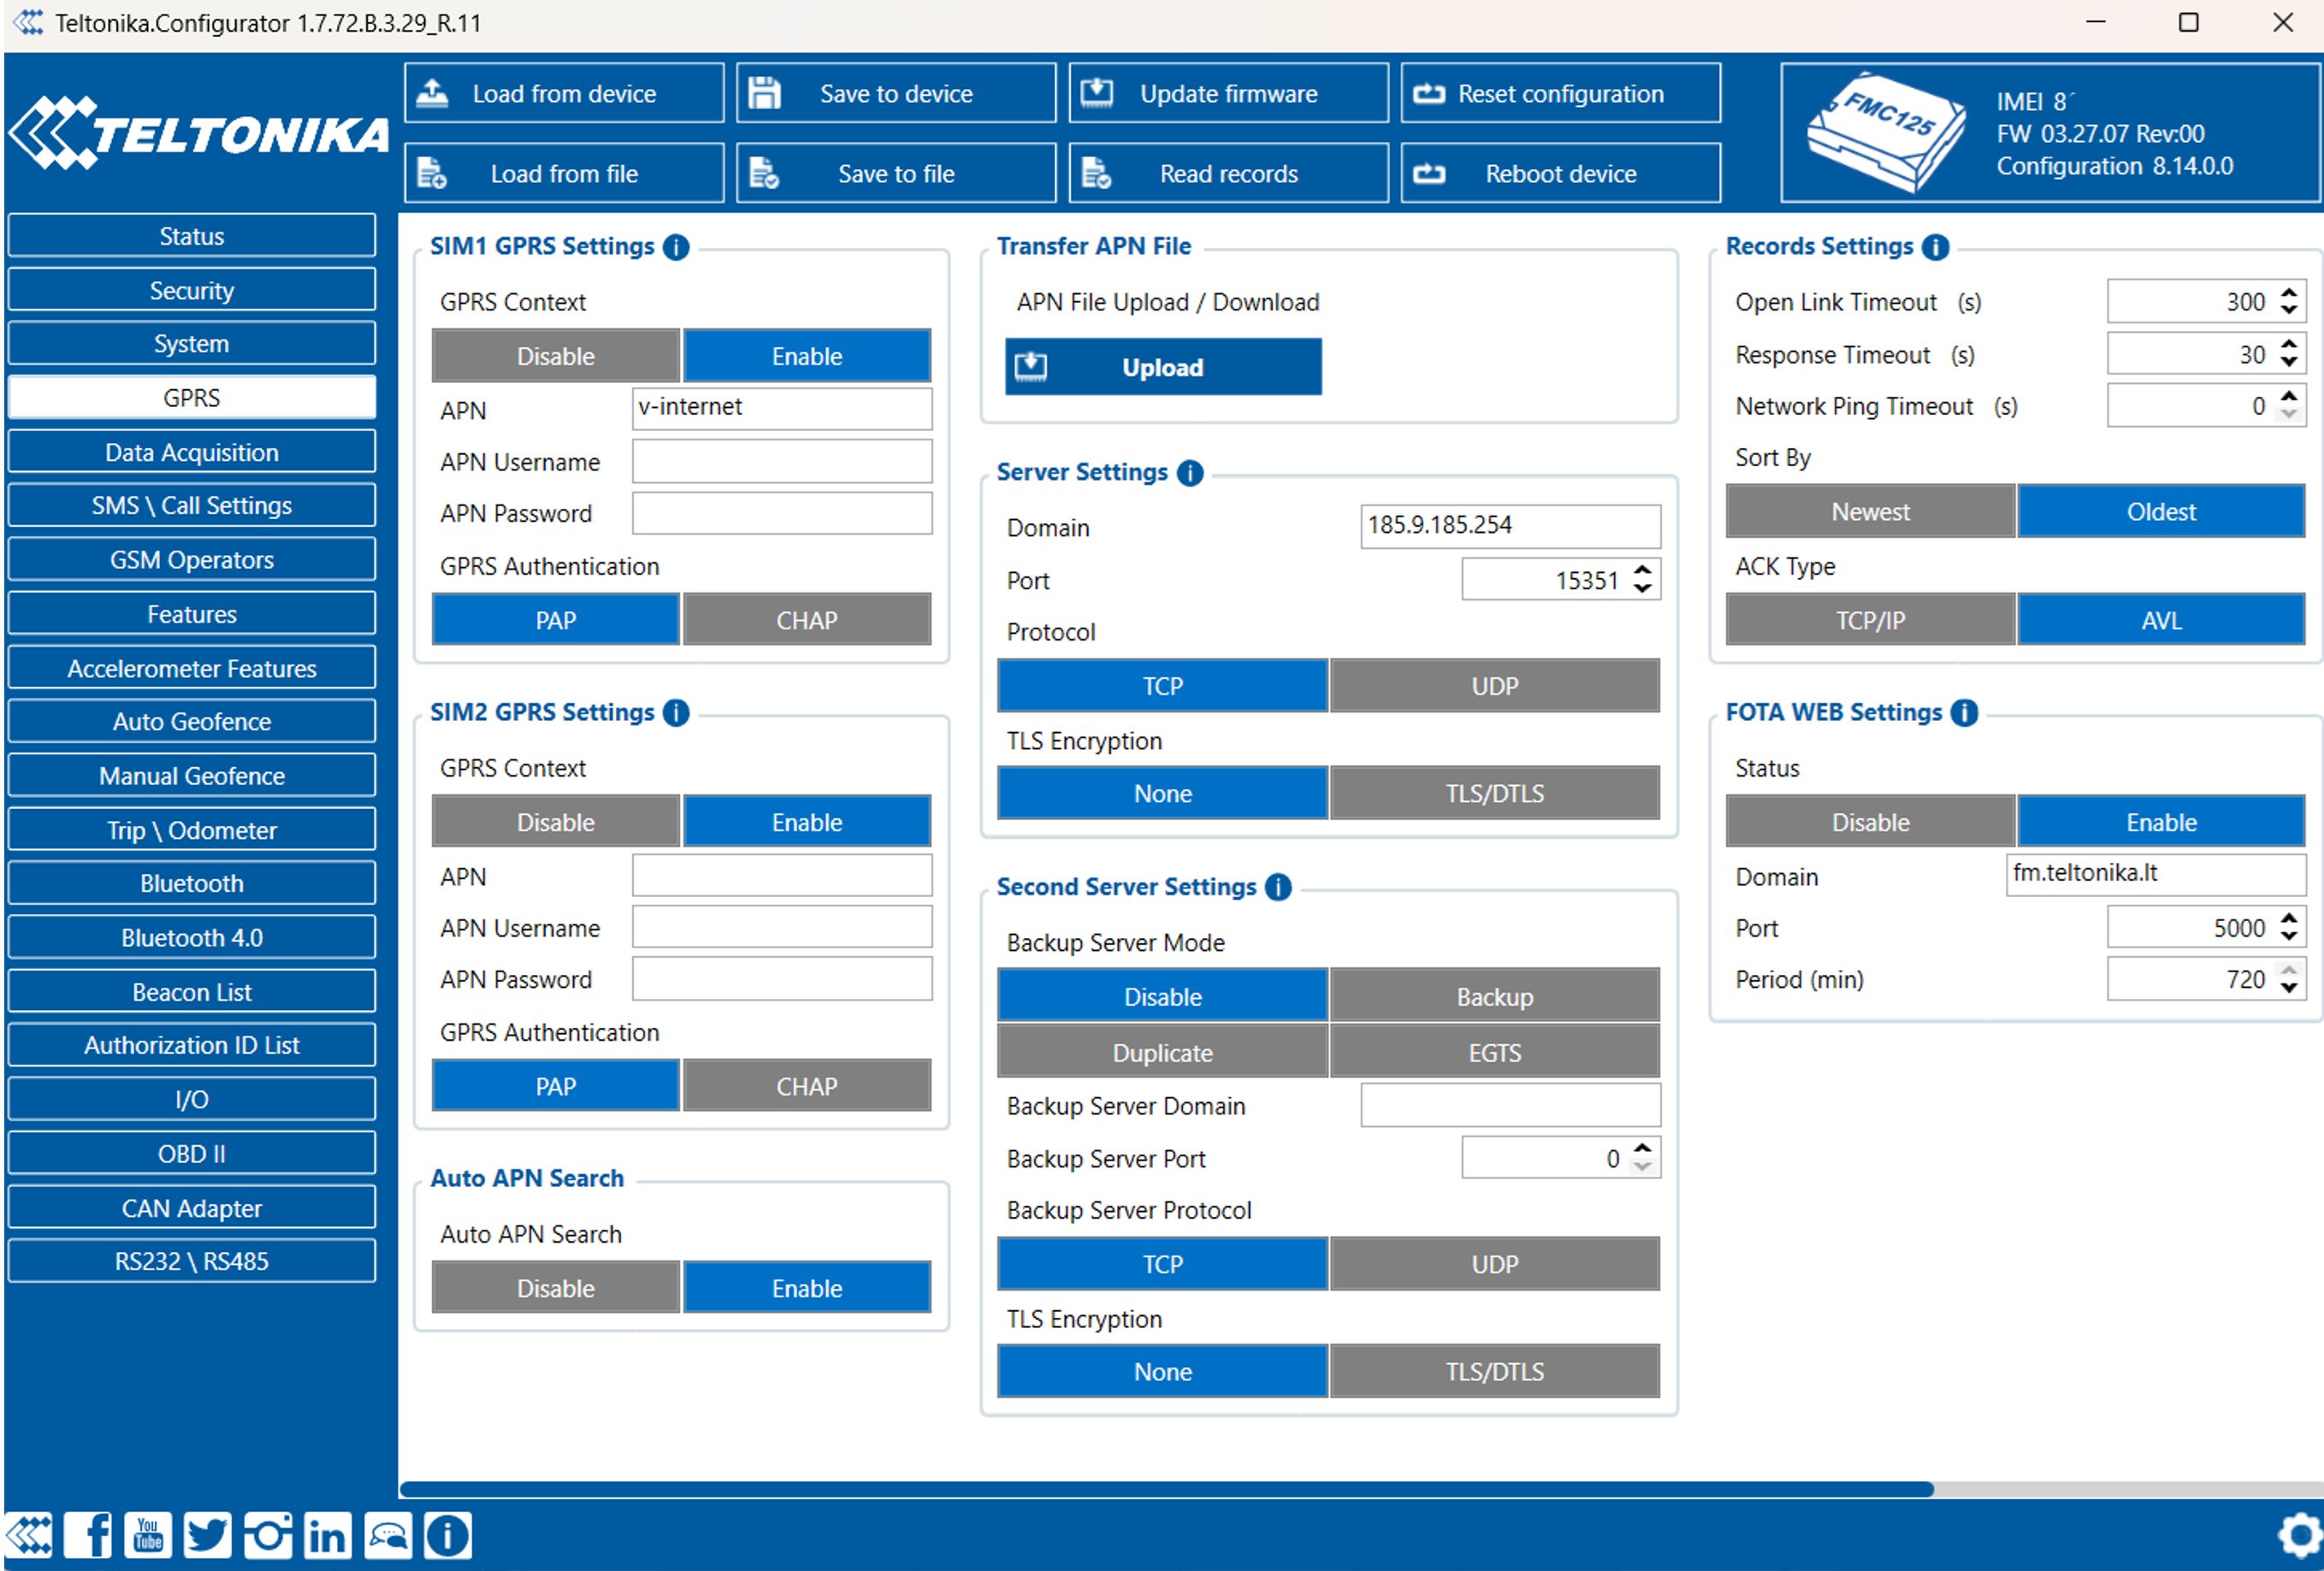Open the LinkedIn icon link
Image resolution: width=2324 pixels, height=1571 pixels.
coord(328,1535)
